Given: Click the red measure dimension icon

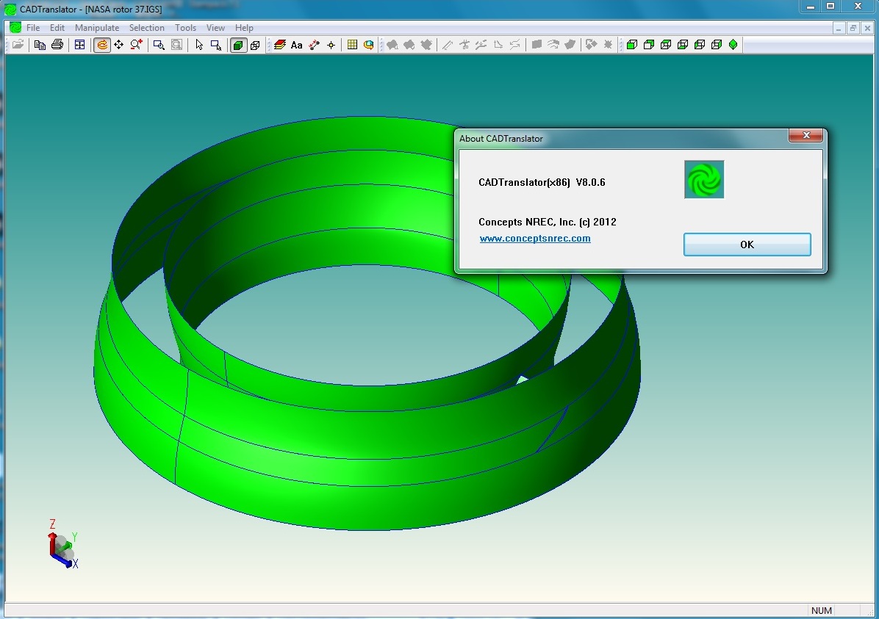Looking at the screenshot, I should click(314, 45).
